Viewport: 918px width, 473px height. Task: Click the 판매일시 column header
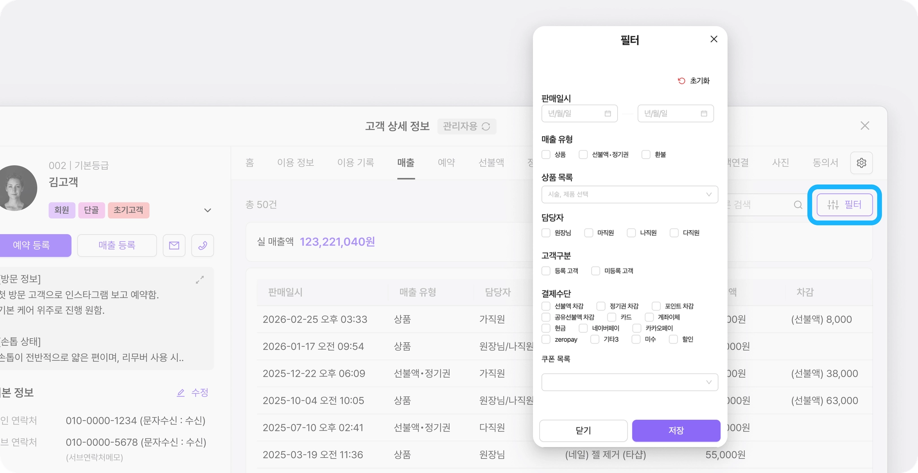coord(285,292)
